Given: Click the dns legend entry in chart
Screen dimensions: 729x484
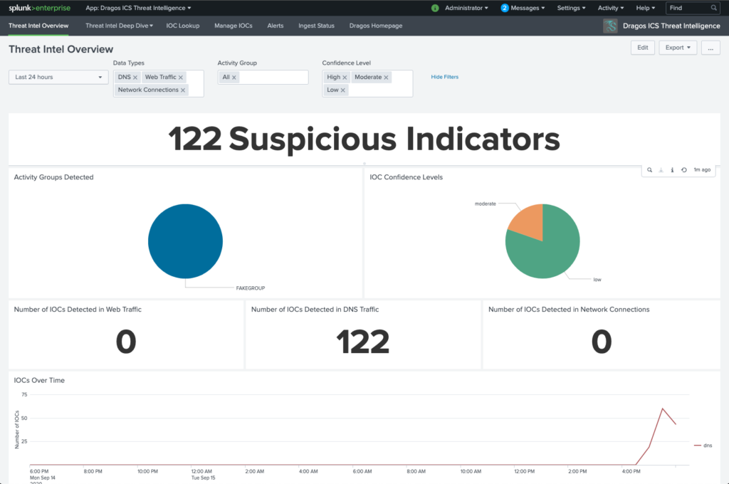Looking at the screenshot, I should [703, 446].
